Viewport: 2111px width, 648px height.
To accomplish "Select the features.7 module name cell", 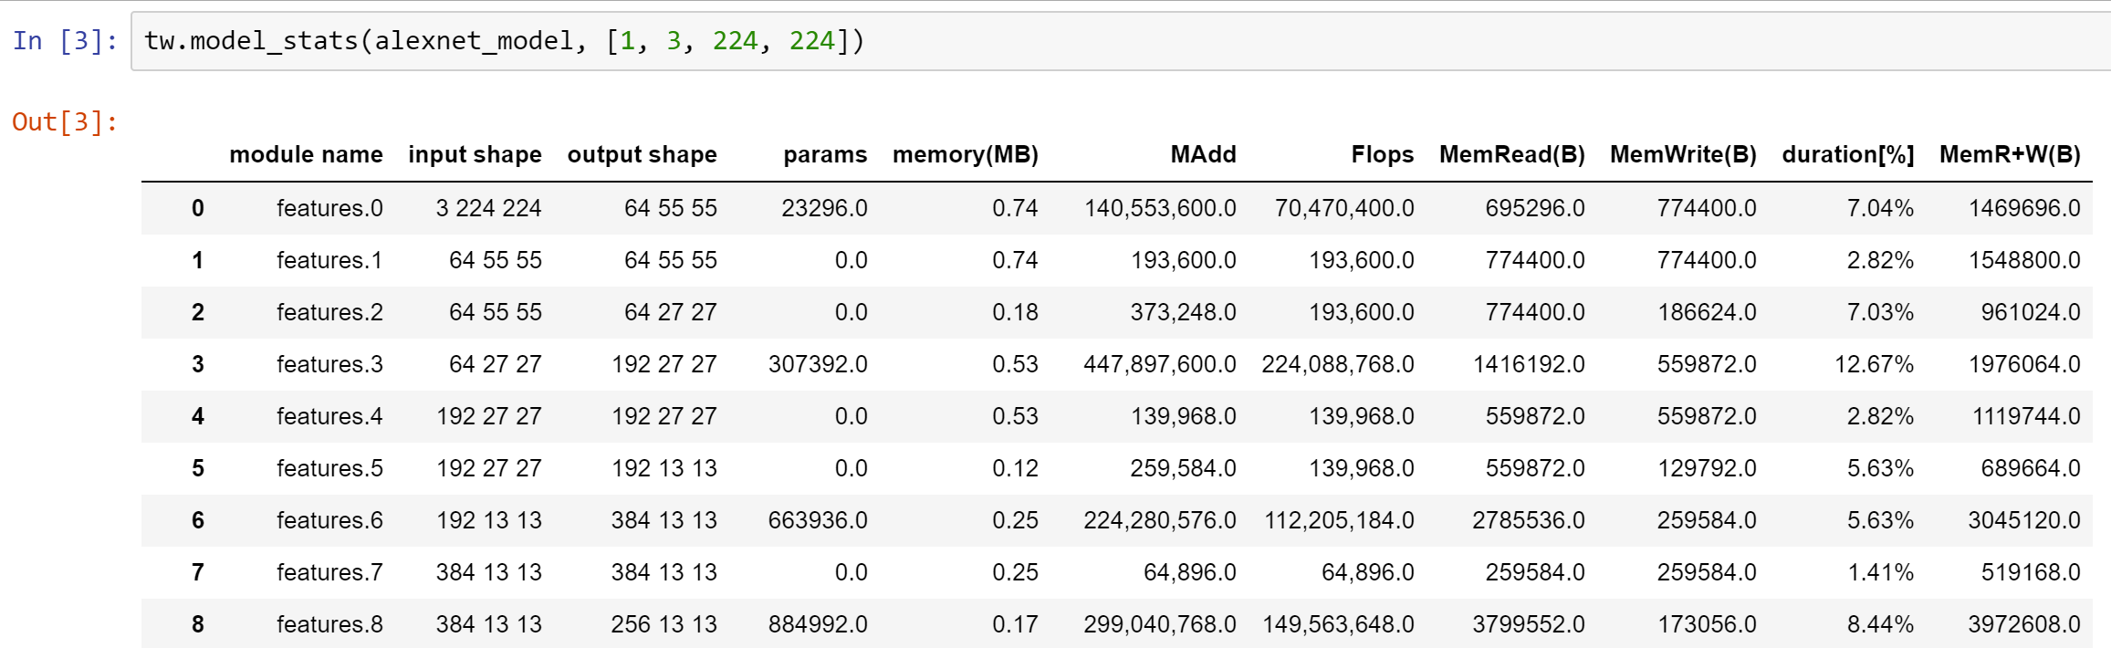I will click(x=329, y=572).
